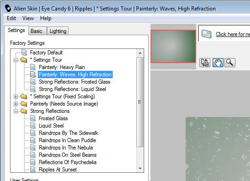The image size is (250, 181).
Task: Collapse the Settings Tour tree node
Action: [16, 60]
